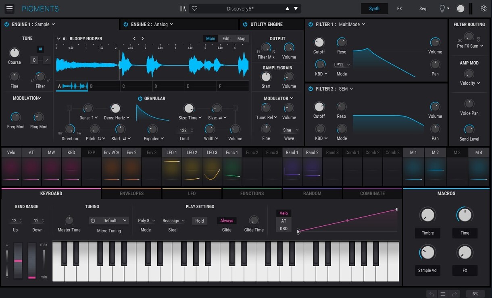Click the undo arrow in the bottom bar
492x298 pixels.
pos(432,294)
